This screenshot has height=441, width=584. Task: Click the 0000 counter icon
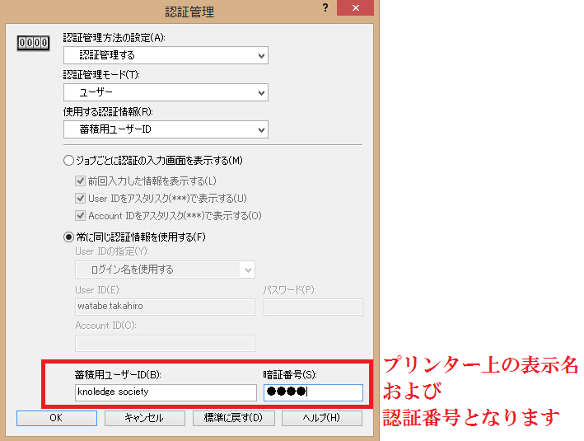[33, 43]
